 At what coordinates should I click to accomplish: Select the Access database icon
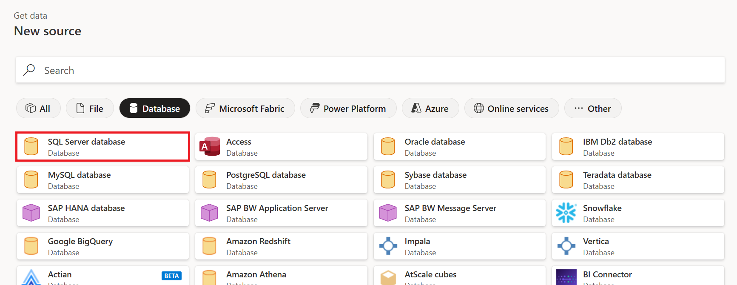point(210,146)
